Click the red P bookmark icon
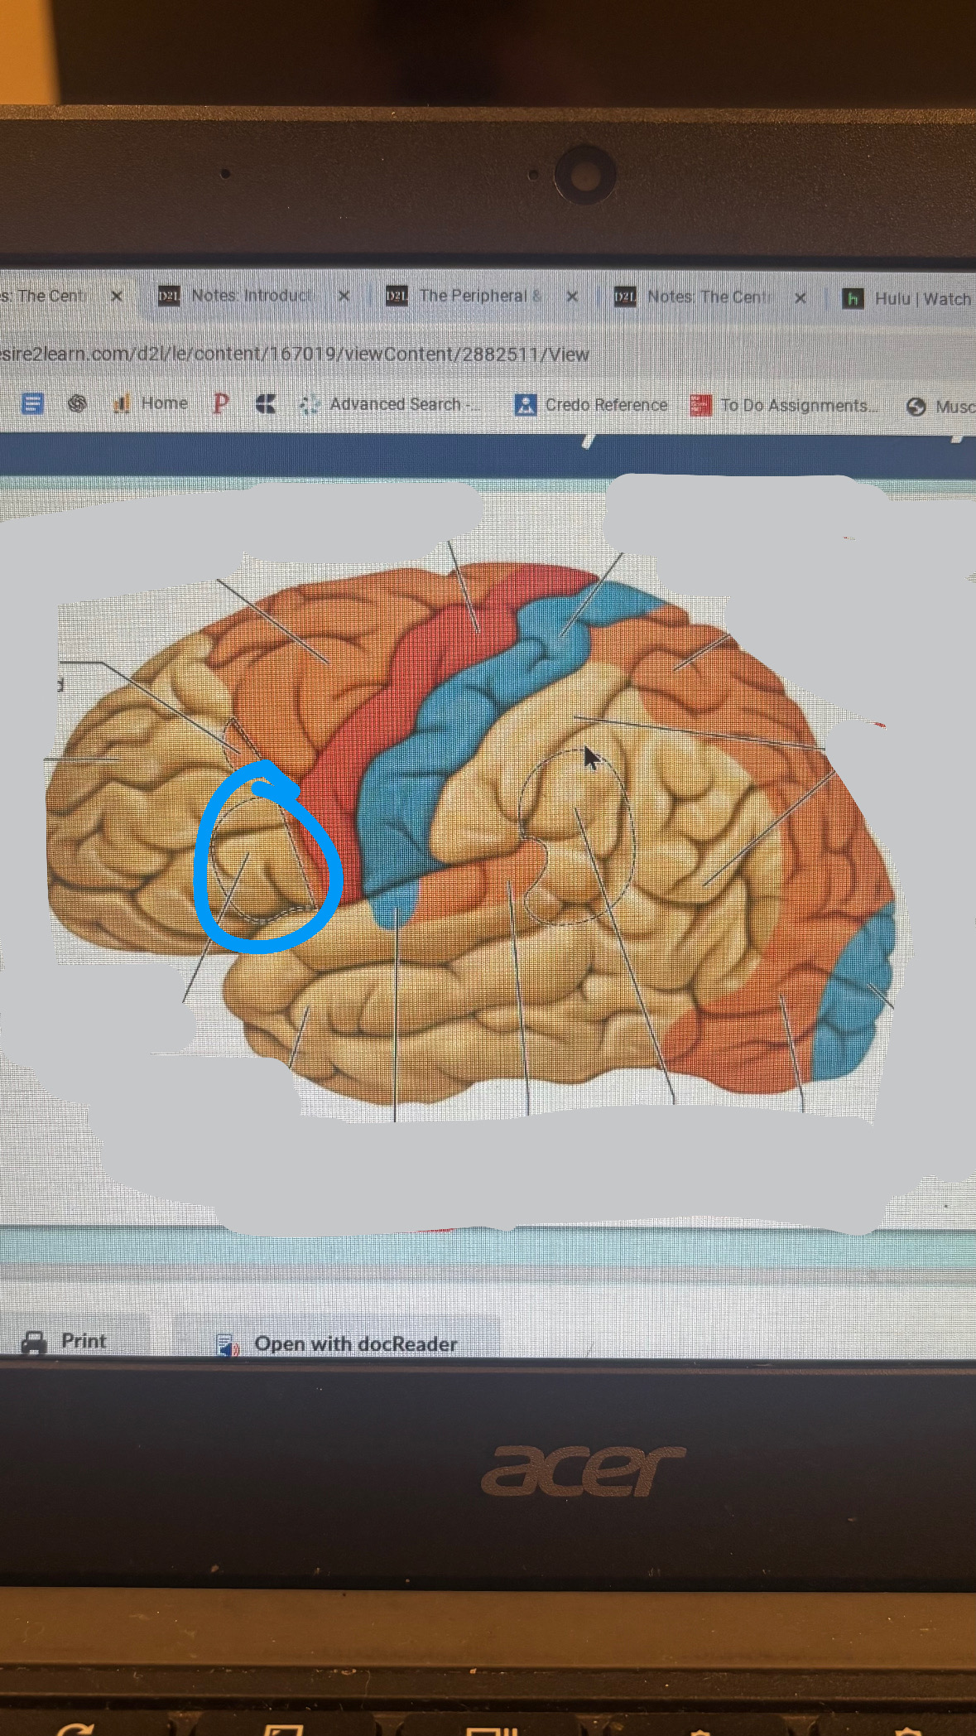Viewport: 976px width, 1736px height. click(x=220, y=403)
